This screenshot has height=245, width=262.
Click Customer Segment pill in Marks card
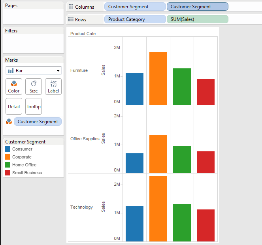[38, 122]
